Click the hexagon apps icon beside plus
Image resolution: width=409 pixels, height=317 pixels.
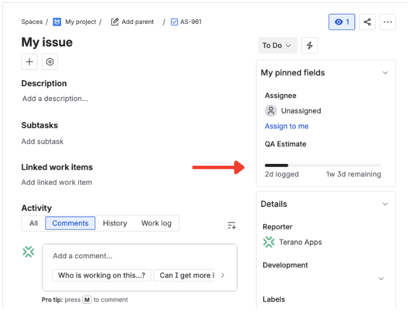coord(50,62)
